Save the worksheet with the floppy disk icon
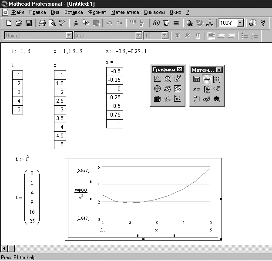 pyautogui.click(x=29, y=23)
